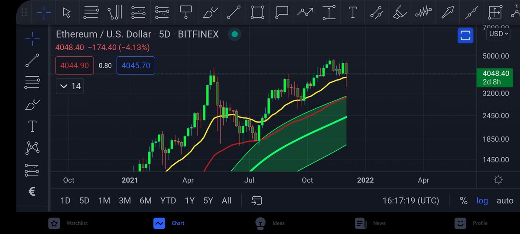Choose the eraser tool in top toolbar

400,12
